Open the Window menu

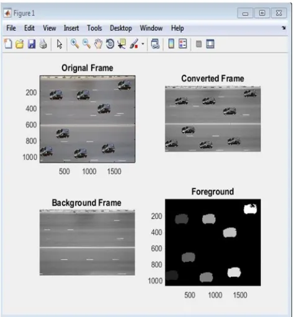[x=151, y=28]
